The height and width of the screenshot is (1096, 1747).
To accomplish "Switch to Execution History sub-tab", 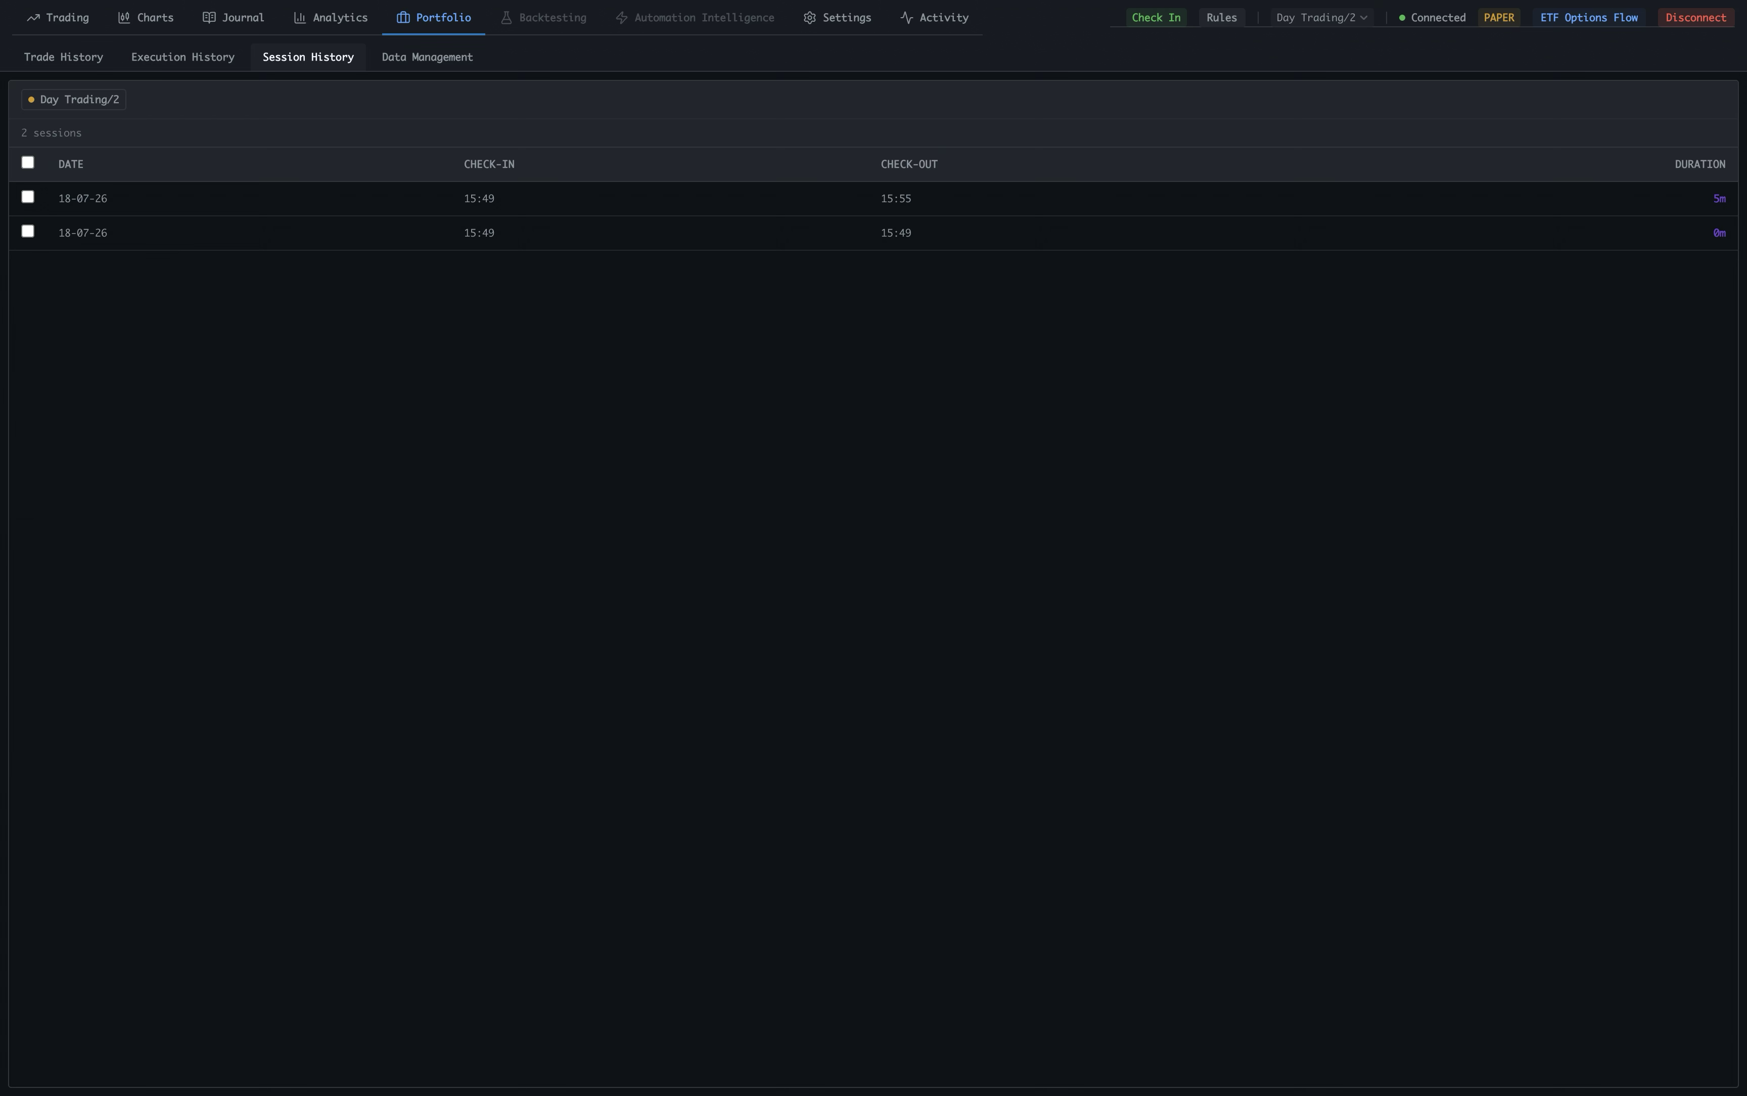I will (182, 57).
